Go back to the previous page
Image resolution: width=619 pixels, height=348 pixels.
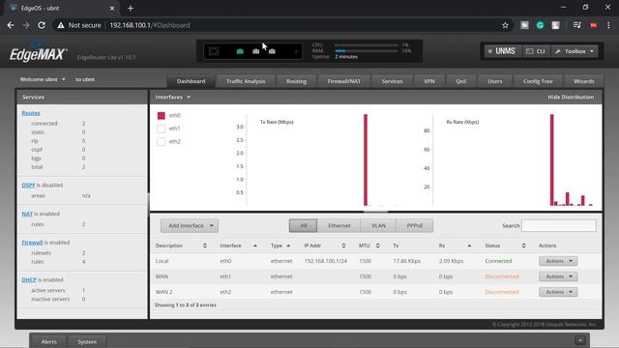(11, 25)
